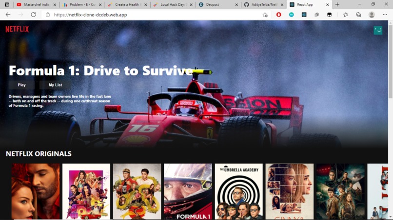Open the colorful group-with-red-car poster
This screenshot has width=393, height=220.
pyautogui.click(x=86, y=191)
